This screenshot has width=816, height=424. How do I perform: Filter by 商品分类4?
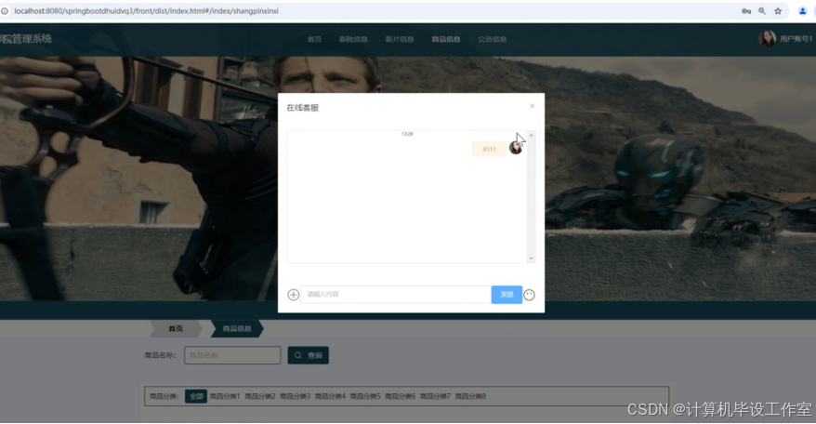330,396
